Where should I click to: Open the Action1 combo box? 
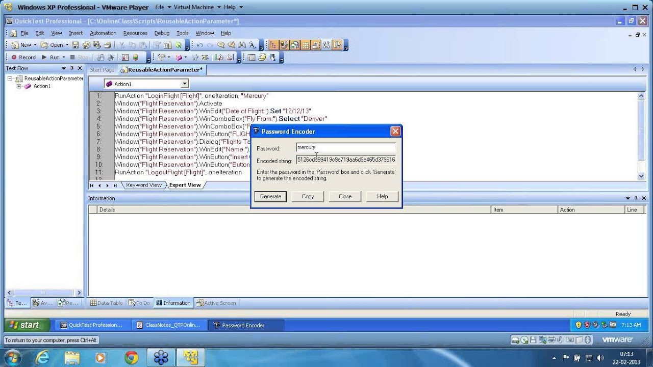(x=146, y=84)
